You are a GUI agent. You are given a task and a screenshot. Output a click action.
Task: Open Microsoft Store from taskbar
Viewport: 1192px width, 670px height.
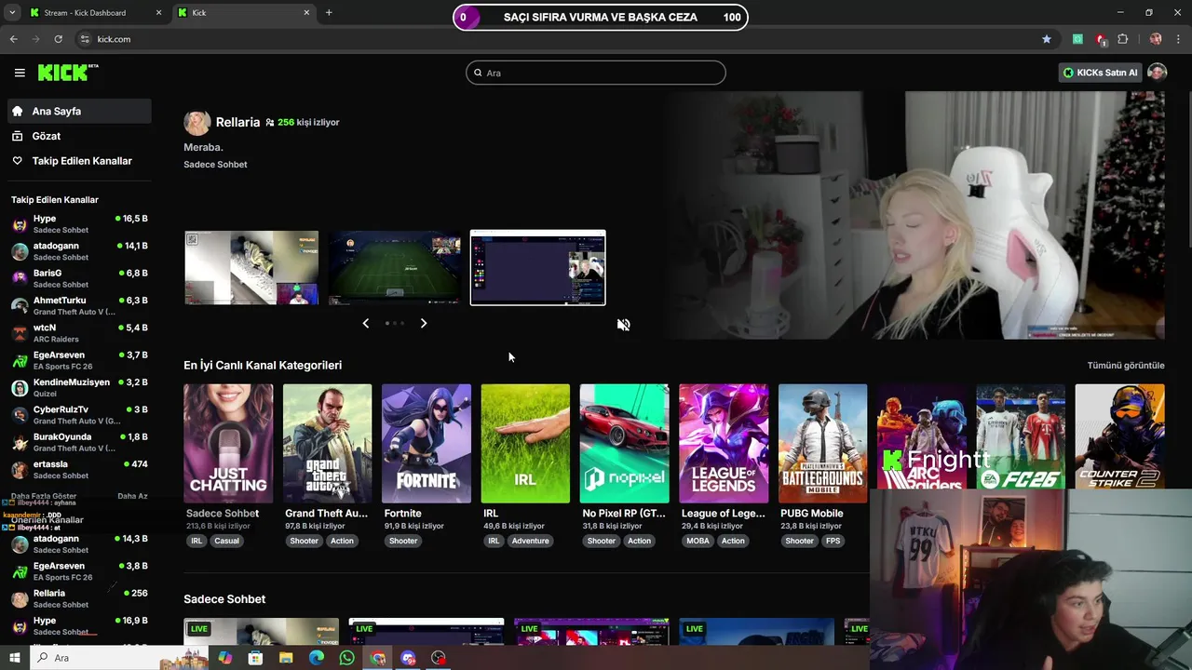tap(255, 658)
